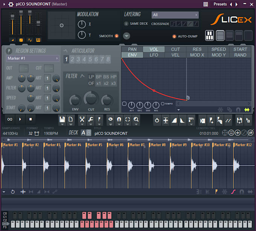The image size is (256, 231).
Task: Click the play button
Action: click(x=20, y=119)
